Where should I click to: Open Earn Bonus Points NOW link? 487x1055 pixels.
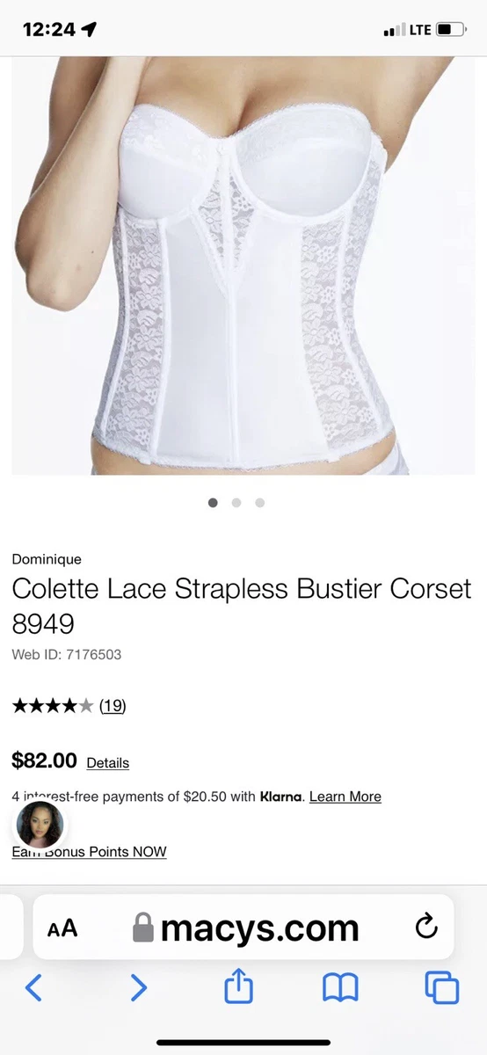click(89, 851)
